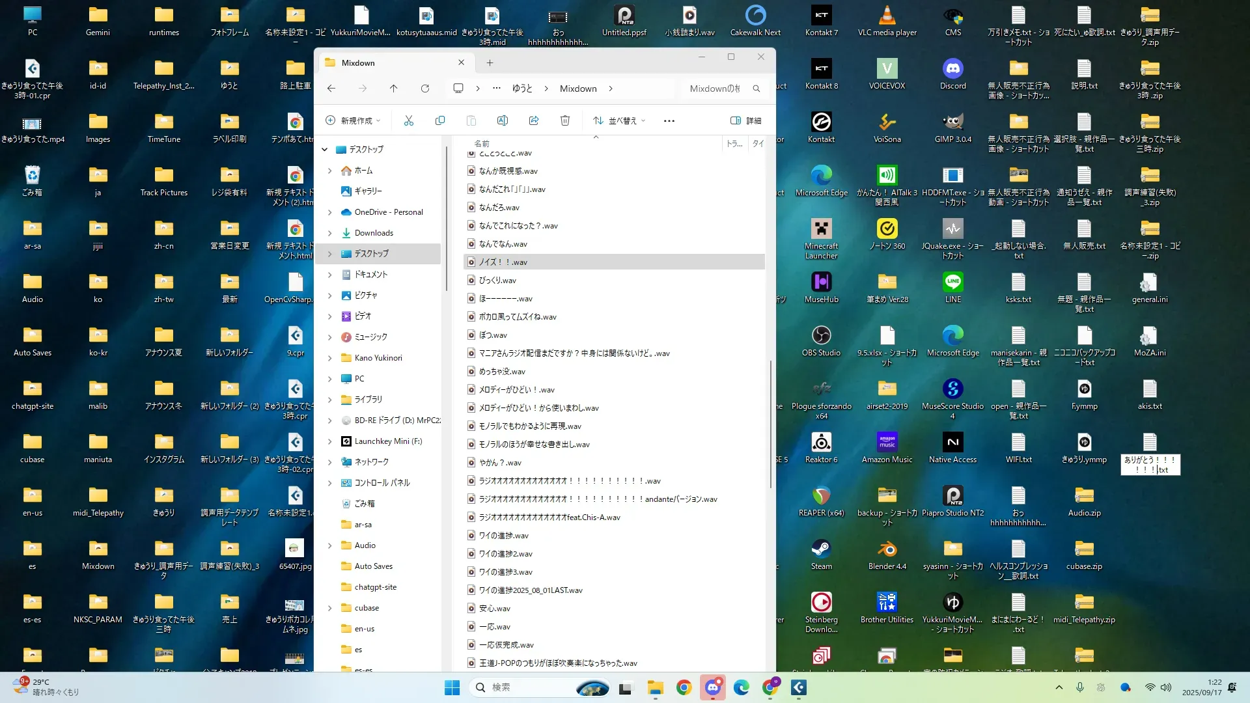Select the file びっくり.wav
The image size is (1250, 703).
pos(498,281)
